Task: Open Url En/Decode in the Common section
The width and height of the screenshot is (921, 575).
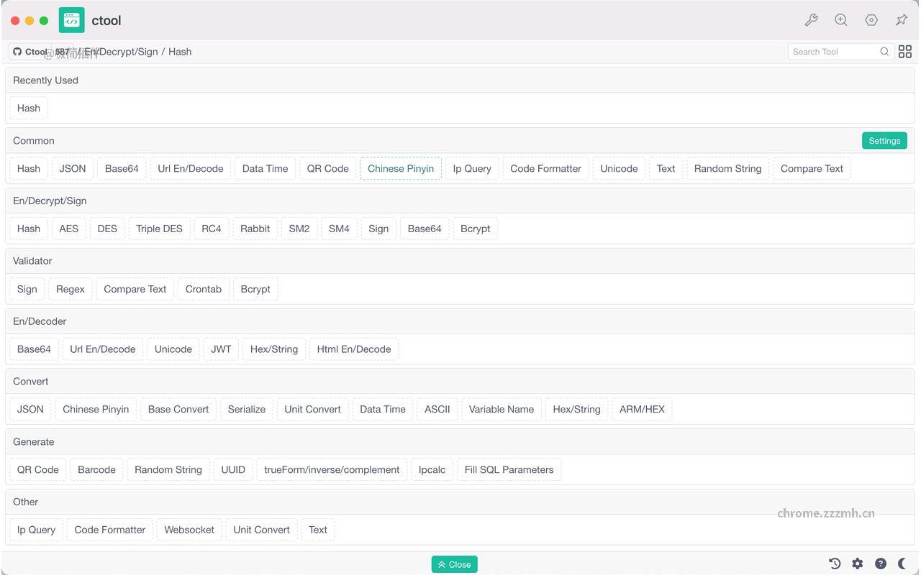Action: pyautogui.click(x=191, y=169)
